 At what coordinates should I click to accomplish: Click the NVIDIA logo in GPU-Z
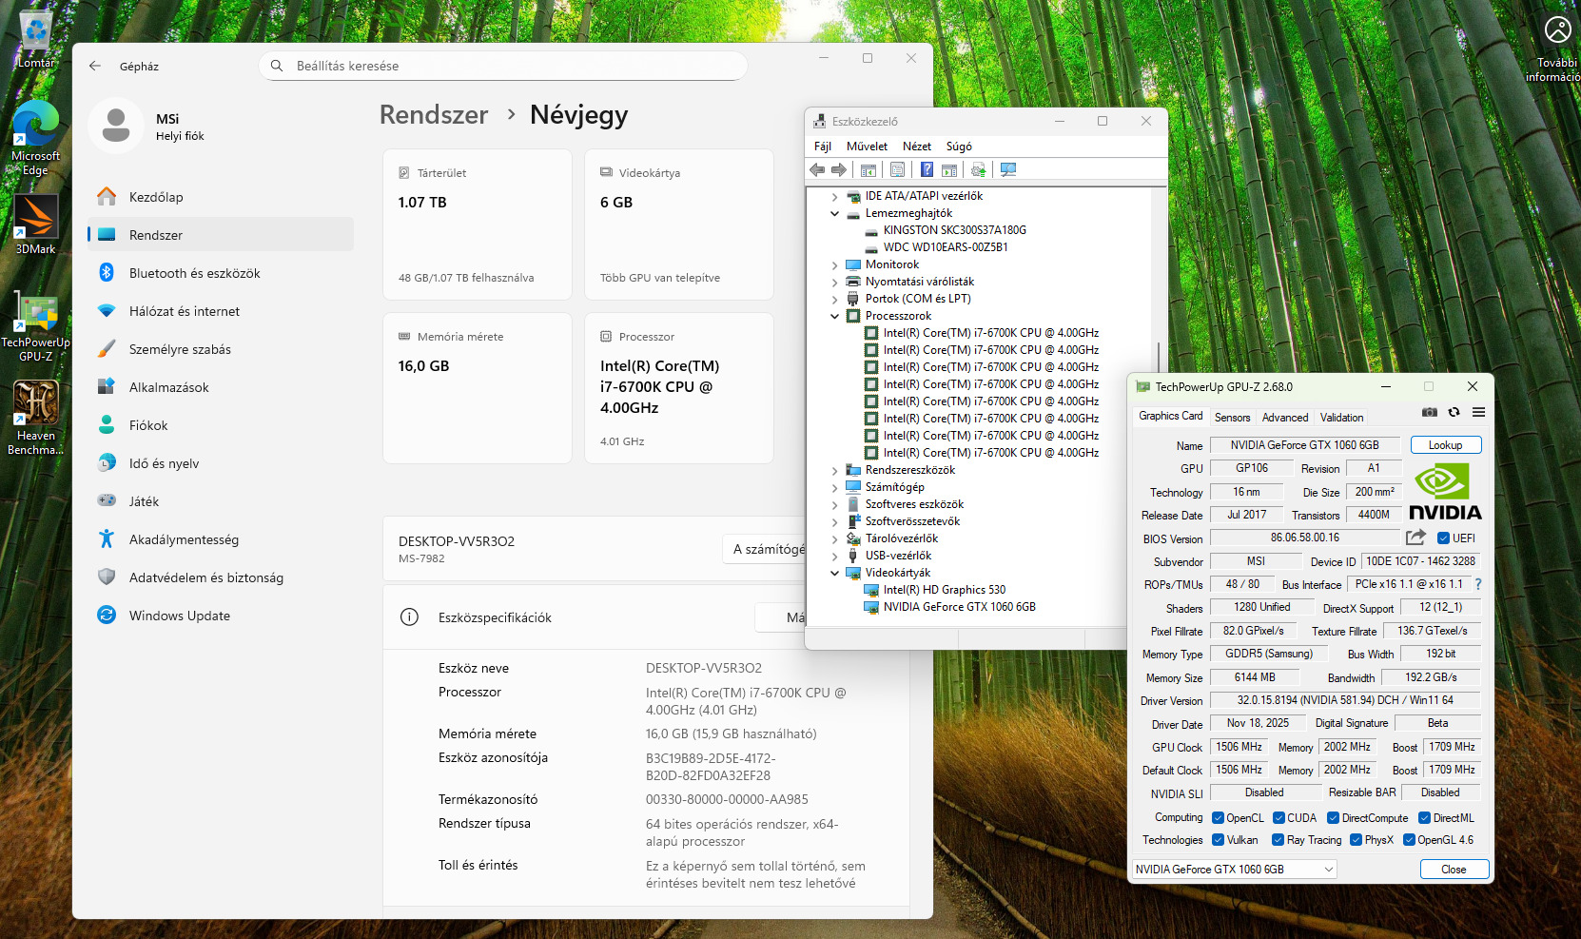click(1445, 492)
